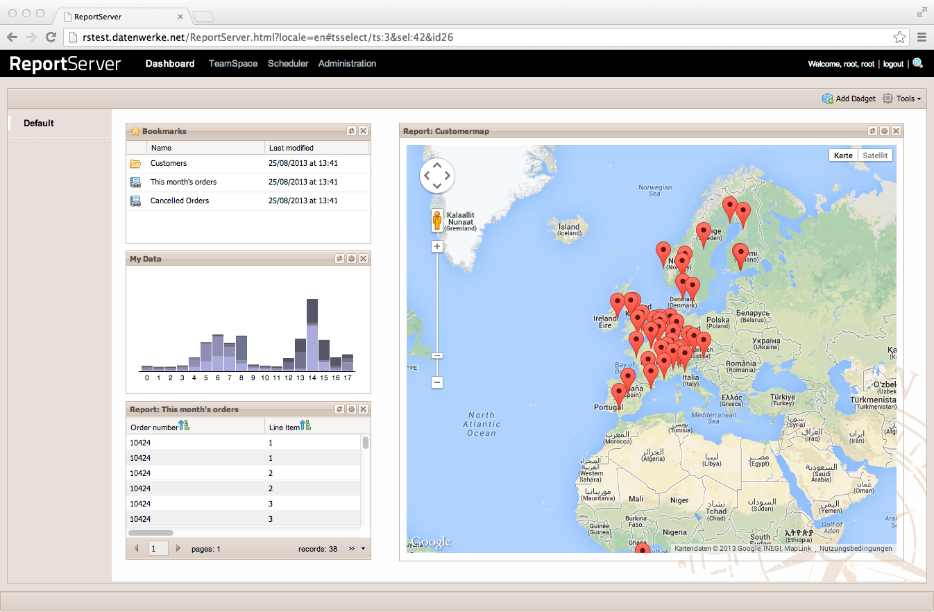Close the Bookmarks dadget
Image resolution: width=934 pixels, height=612 pixels.
point(364,130)
